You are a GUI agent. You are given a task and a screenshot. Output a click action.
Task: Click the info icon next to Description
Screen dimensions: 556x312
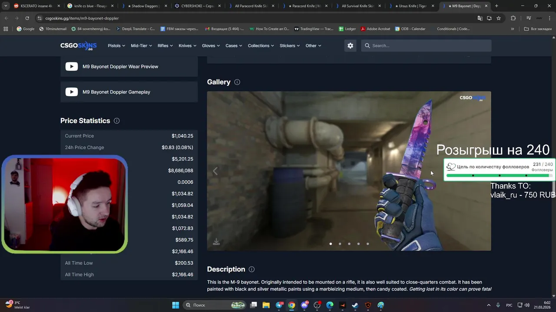tap(252, 269)
